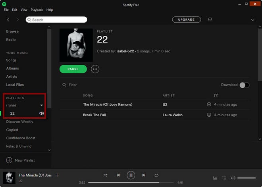This screenshot has height=187, width=262.
Task: Collapse the iTunes playlist folder
Action: (42, 105)
